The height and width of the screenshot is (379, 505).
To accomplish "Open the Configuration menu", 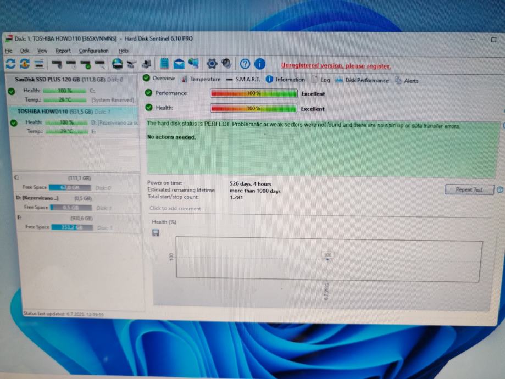I will (94, 51).
